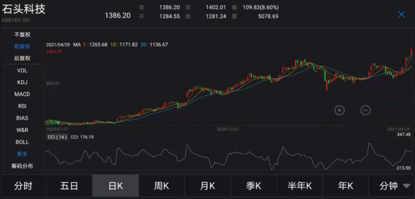Show the BOLL indicator
Viewport: 415px width, 199px height.
click(x=22, y=142)
